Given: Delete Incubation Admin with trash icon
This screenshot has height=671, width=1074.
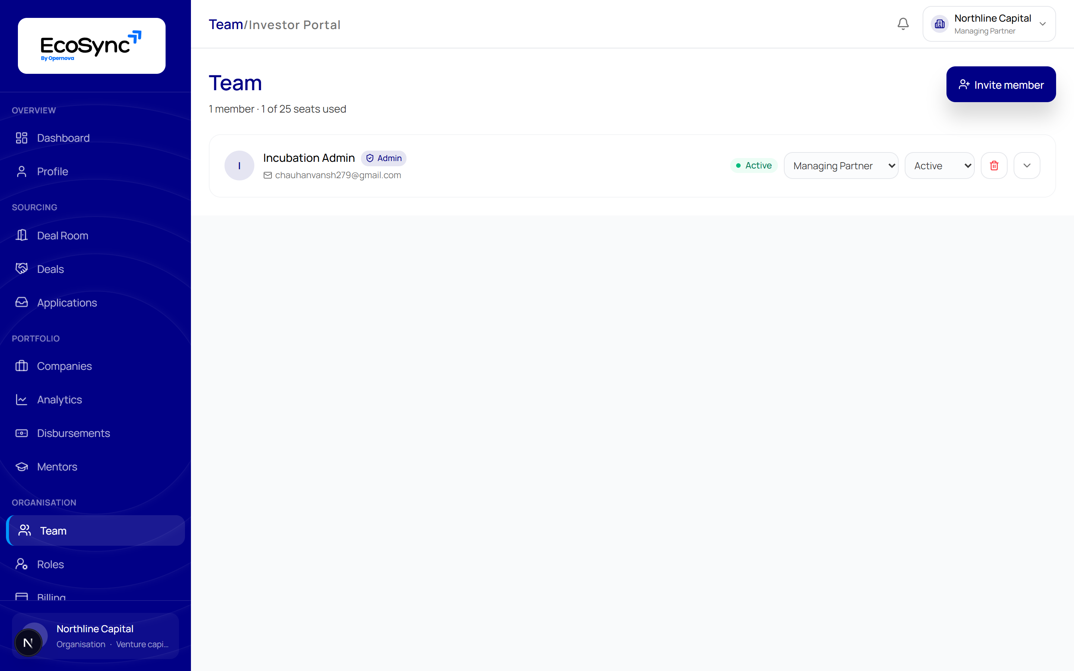Looking at the screenshot, I should coord(994,166).
